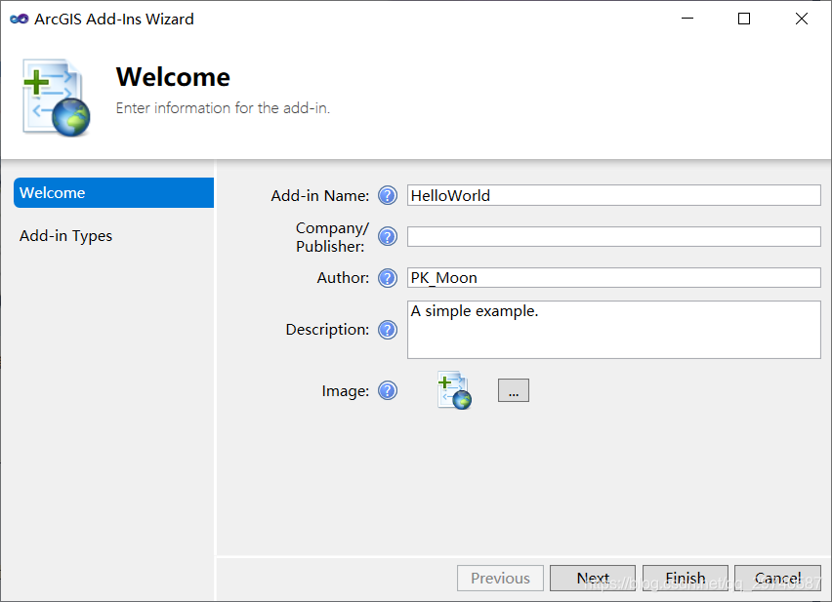832x602 pixels.
Task: Click the help icon beside Description
Action: click(388, 330)
